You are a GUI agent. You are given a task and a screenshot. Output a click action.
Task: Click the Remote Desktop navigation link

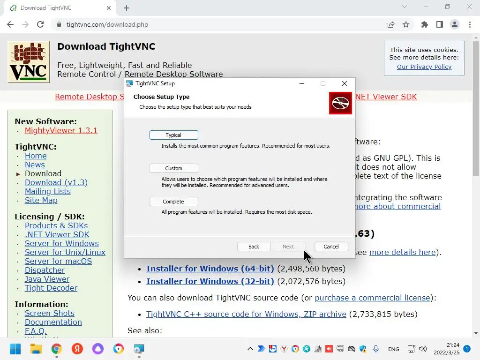pos(90,97)
